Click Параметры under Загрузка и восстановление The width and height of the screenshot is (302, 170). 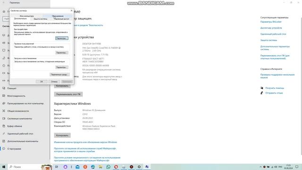[62, 67]
